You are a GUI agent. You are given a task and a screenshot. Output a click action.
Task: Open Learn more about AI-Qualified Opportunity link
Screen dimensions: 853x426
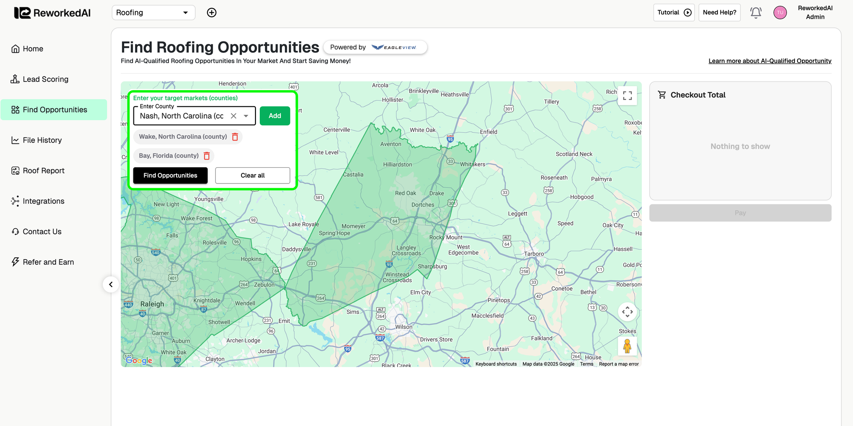pos(770,61)
